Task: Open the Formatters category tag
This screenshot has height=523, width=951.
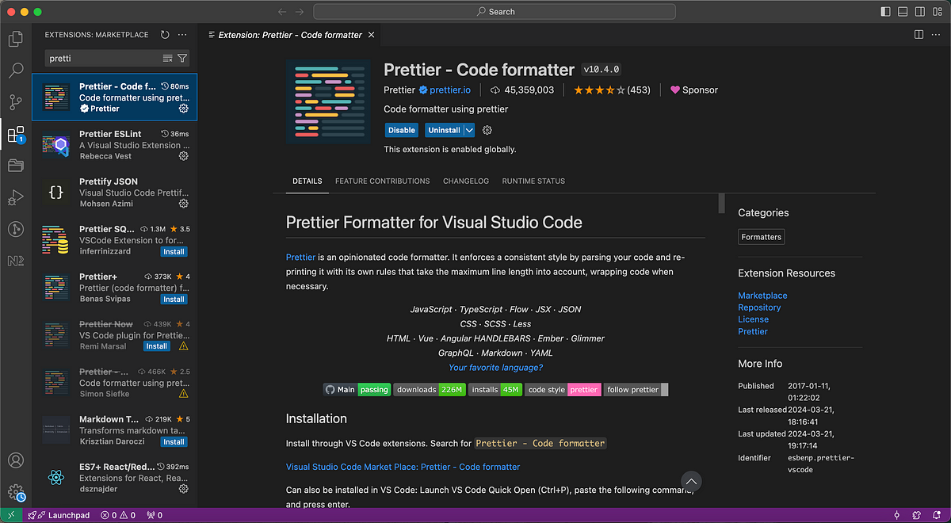Action: [761, 237]
